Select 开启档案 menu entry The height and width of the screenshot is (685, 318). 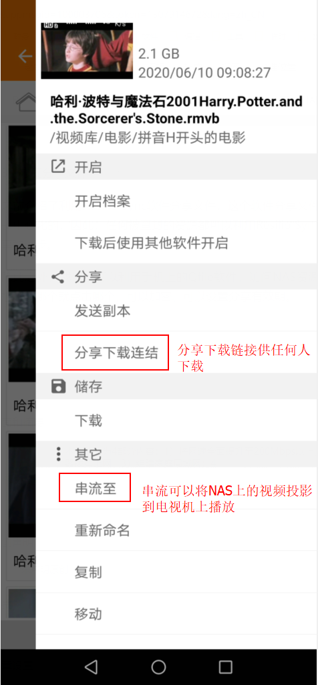click(x=177, y=202)
